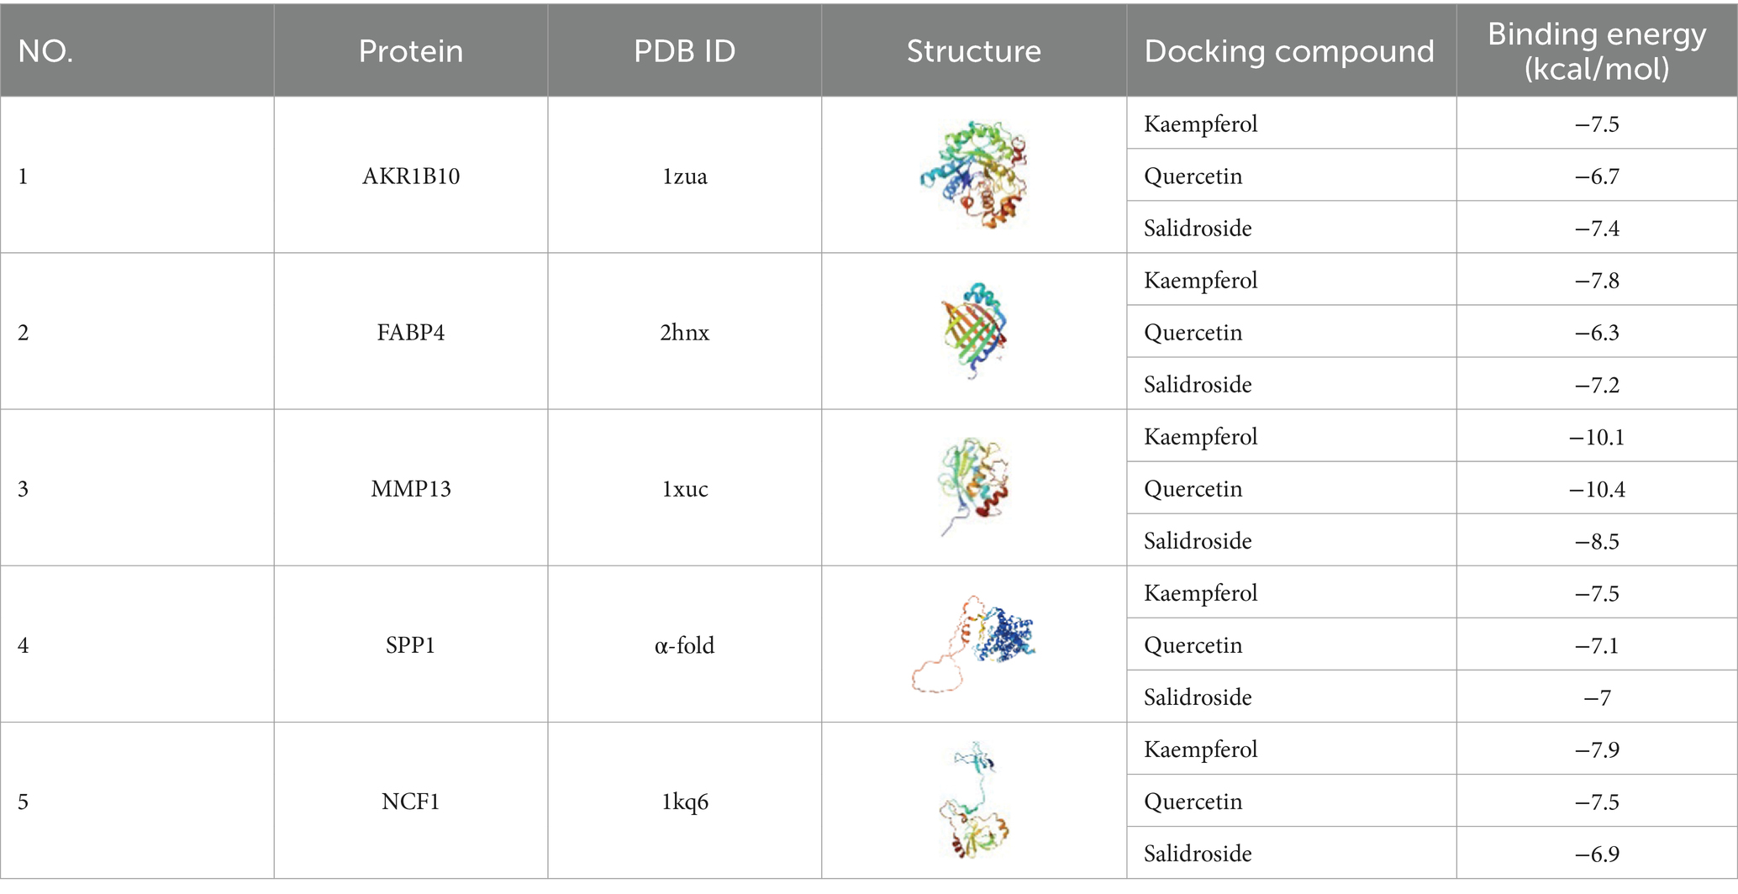Click the SPP1 alpha-fold structure image
Viewport: 1738px width, 894px height.
pos(973,644)
